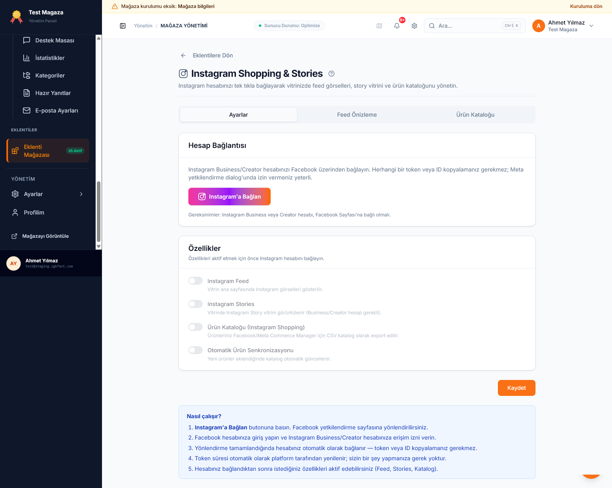Click the Kategoriler tree icon

27,75
